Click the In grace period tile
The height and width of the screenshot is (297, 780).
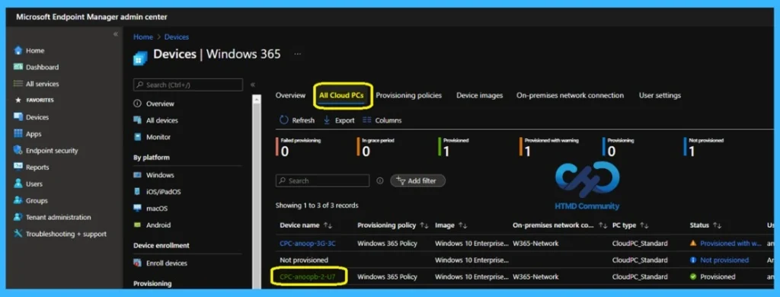pos(377,147)
